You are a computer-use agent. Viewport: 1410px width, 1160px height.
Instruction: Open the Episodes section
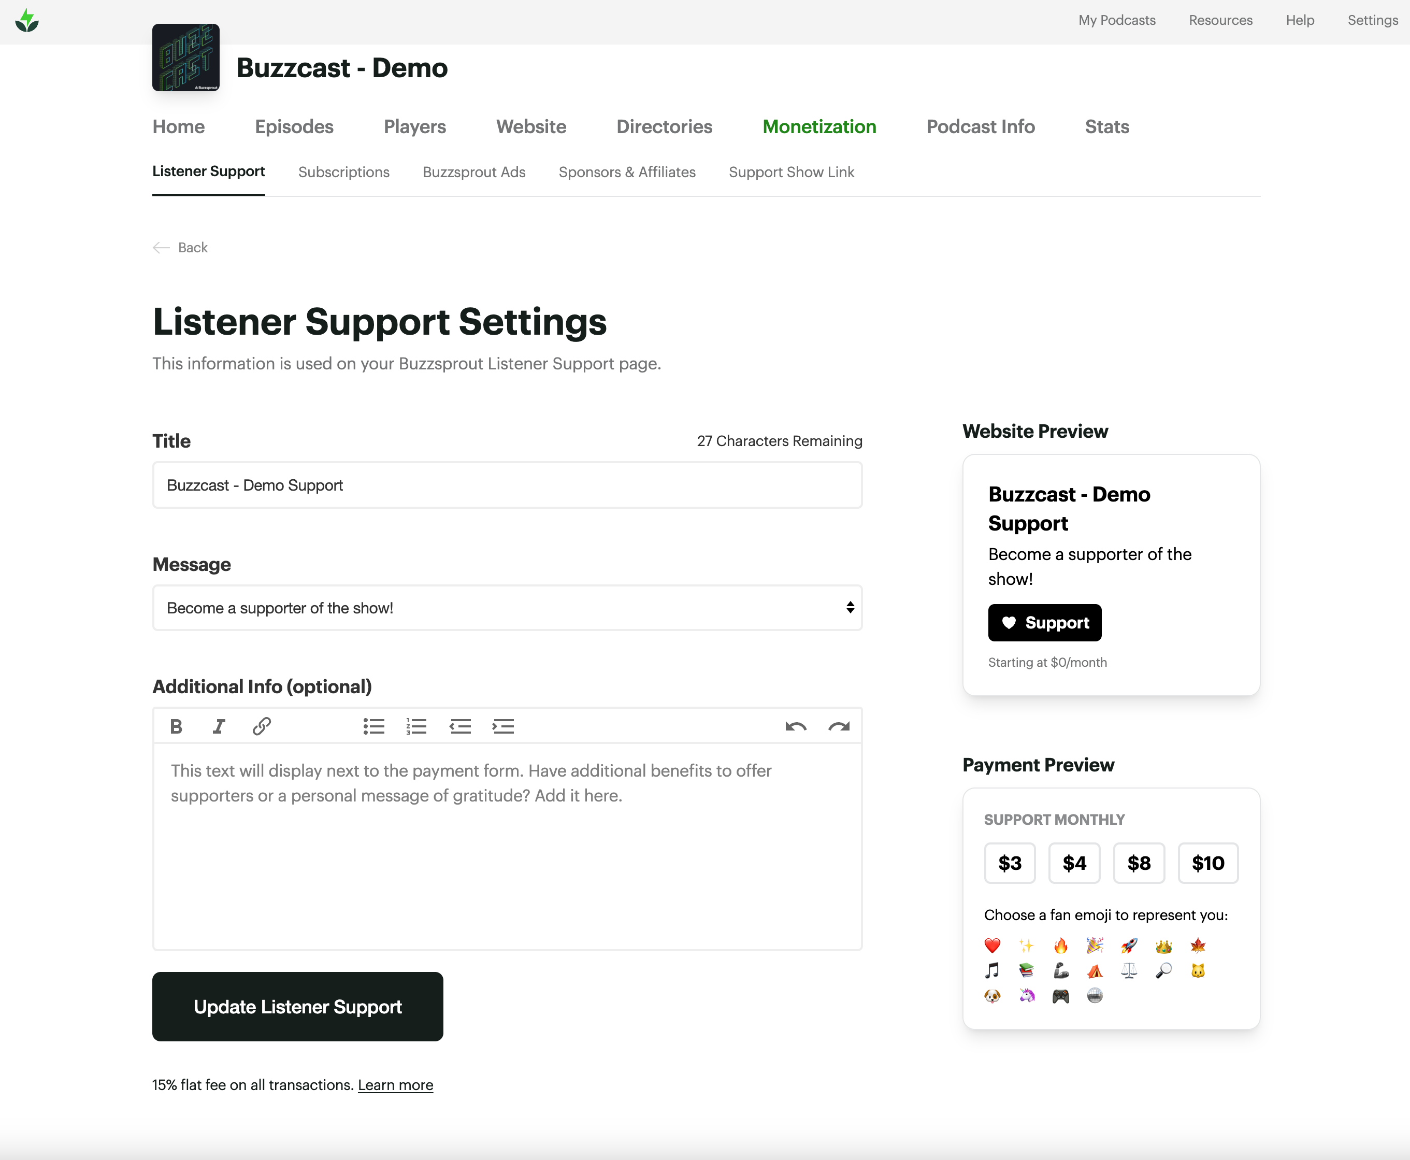pos(294,127)
